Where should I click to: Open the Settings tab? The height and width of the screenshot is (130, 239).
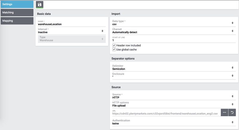(x=17, y=4)
